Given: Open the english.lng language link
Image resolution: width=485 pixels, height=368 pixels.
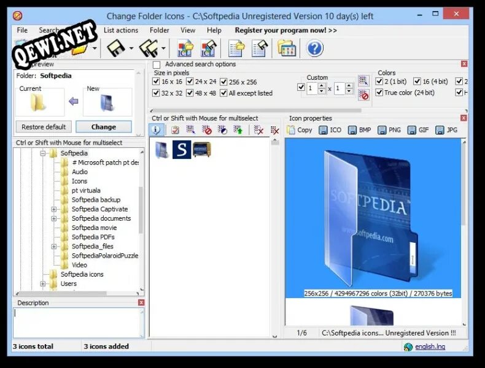Looking at the screenshot, I should click(430, 347).
